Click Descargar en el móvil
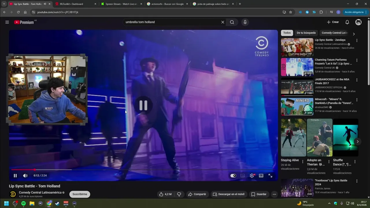This screenshot has height=208, width=370. pos(228,194)
